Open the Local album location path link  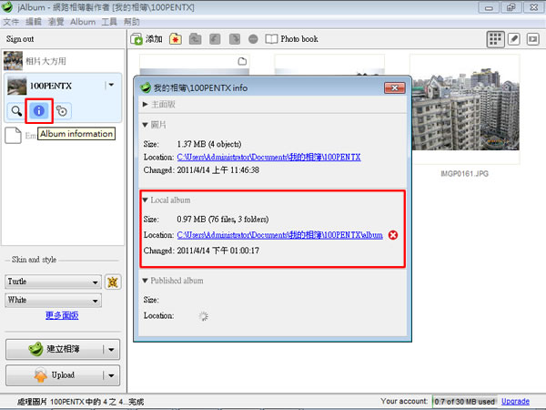click(279, 235)
